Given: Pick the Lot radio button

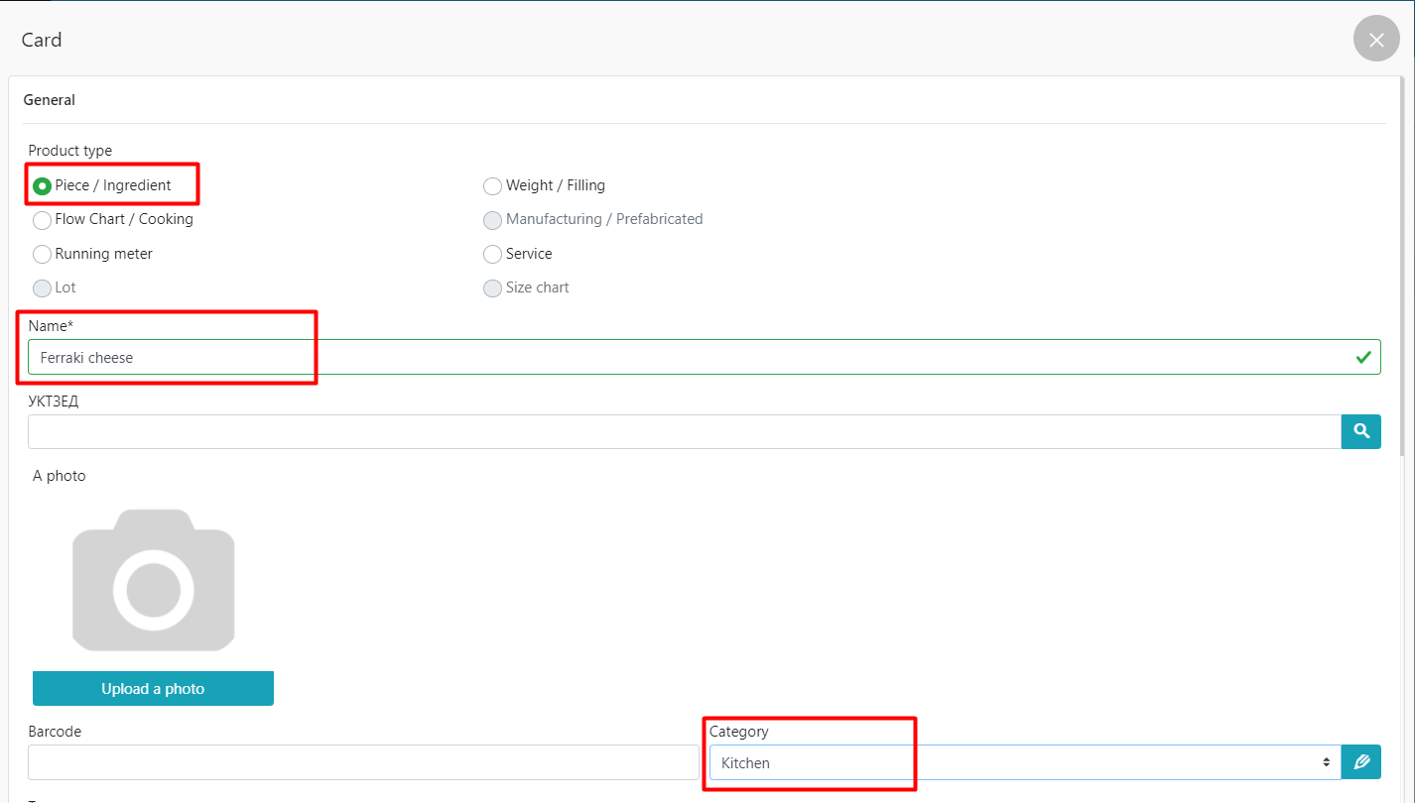Looking at the screenshot, I should 43,288.
